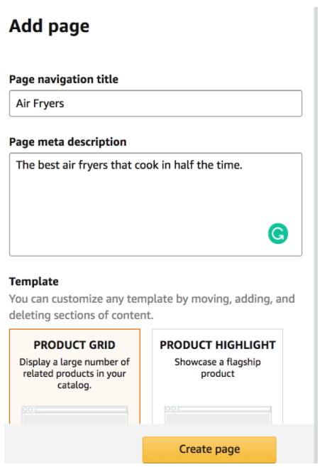Click 'Showcase a flagship product' description
Image resolution: width=322 pixels, height=472 pixels.
218,368
